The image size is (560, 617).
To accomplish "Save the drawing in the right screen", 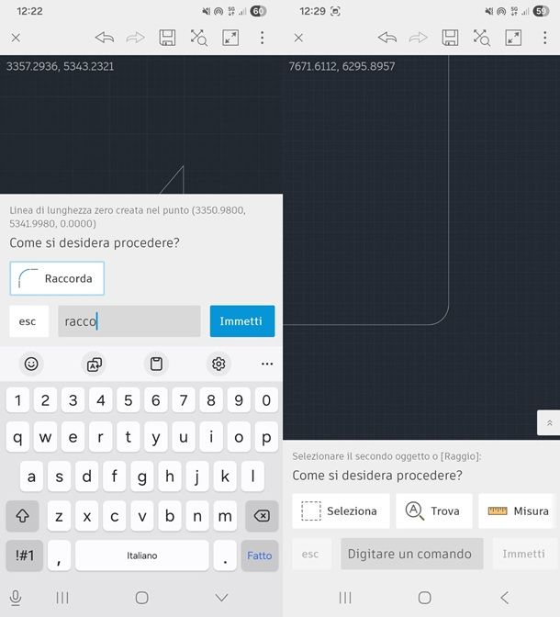I will [x=450, y=38].
